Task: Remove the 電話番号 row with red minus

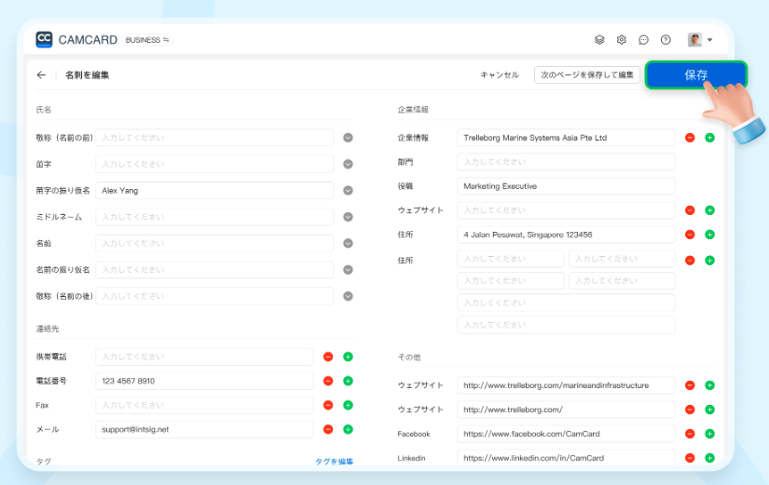Action: coord(328,381)
